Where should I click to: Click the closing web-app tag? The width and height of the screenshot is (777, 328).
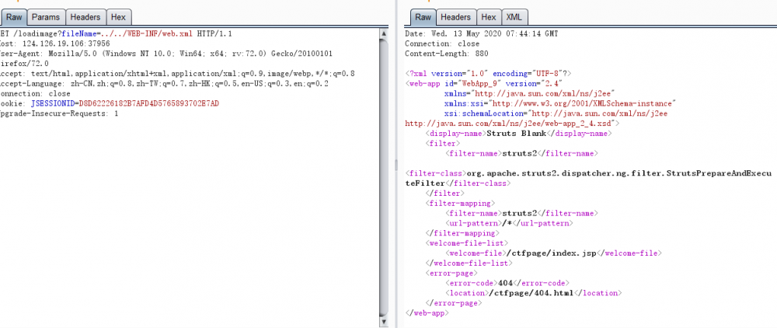point(427,312)
